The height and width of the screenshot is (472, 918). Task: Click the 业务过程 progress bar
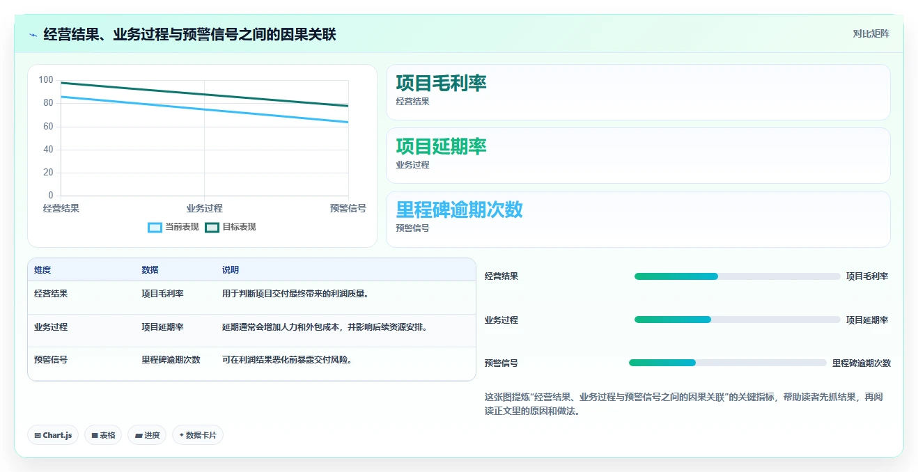click(x=737, y=320)
